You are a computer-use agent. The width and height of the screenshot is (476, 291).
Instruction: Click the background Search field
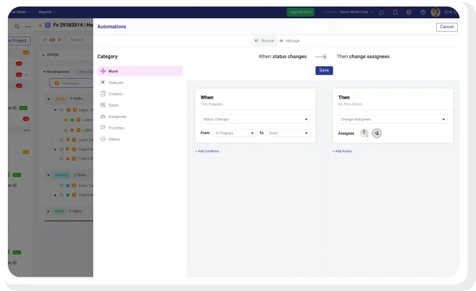click(80, 40)
